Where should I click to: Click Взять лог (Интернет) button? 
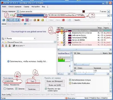click(55, 81)
